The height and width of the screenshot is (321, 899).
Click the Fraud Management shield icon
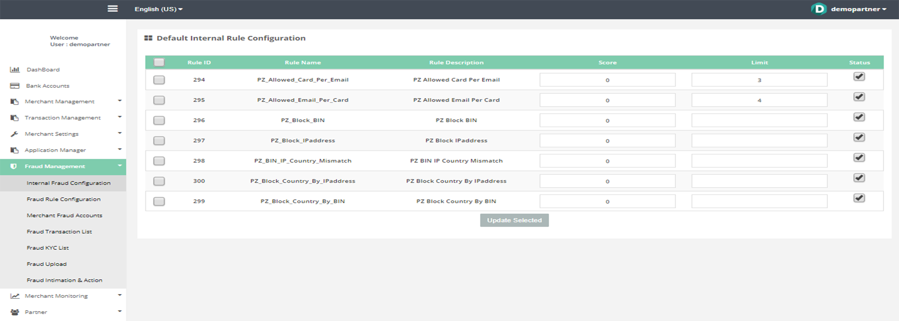pos(14,166)
